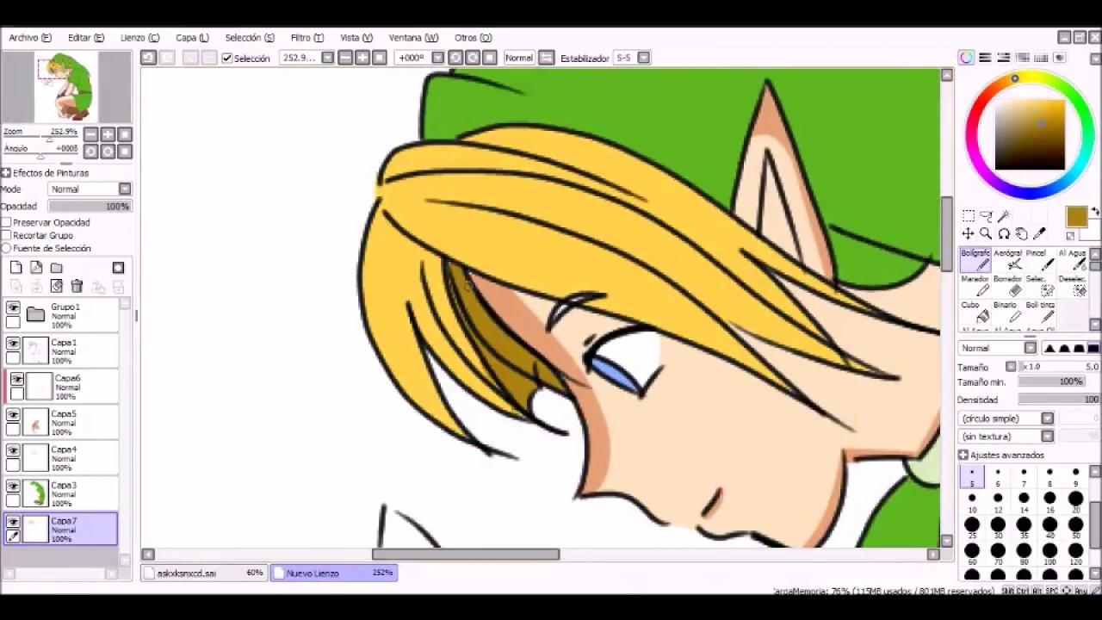Hide the Capa3 layer
Image resolution: width=1102 pixels, height=620 pixels.
click(13, 487)
